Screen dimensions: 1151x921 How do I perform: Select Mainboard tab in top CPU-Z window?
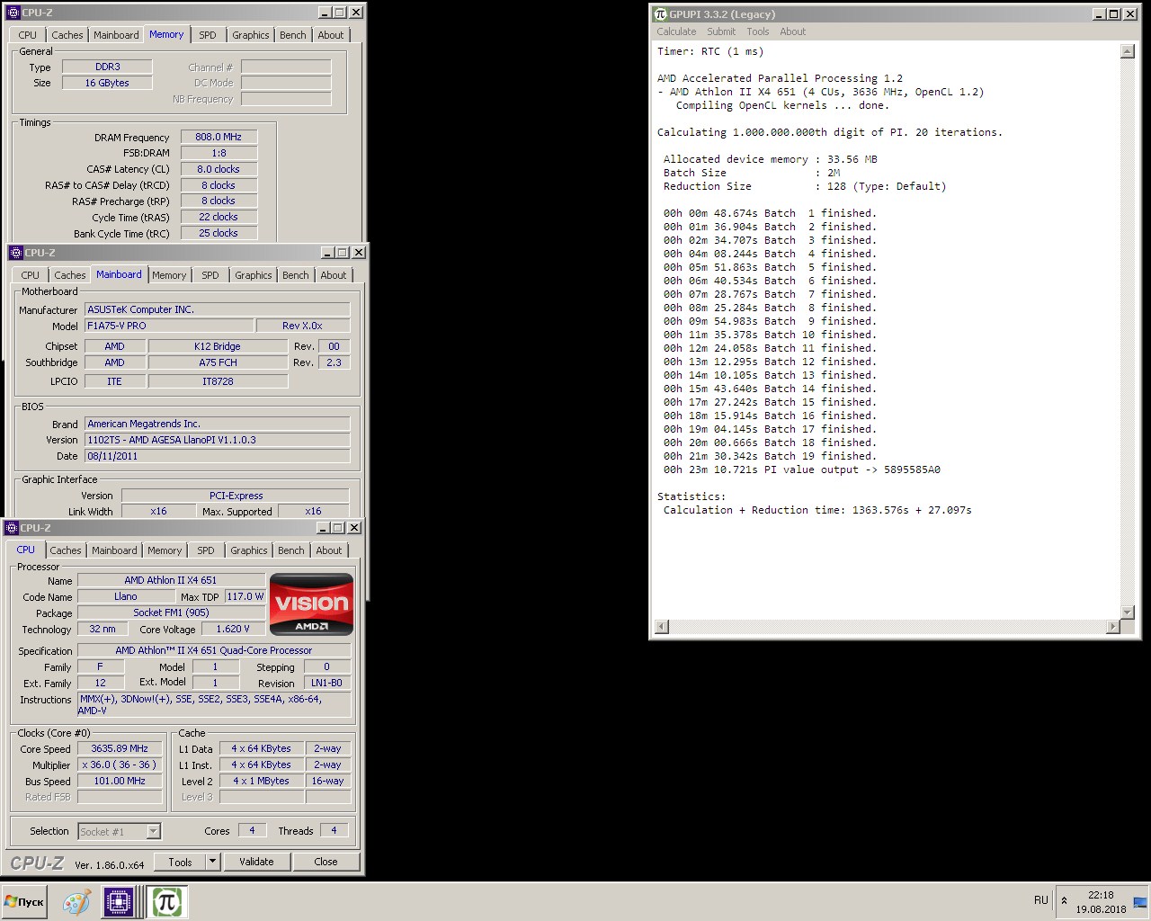coord(117,35)
